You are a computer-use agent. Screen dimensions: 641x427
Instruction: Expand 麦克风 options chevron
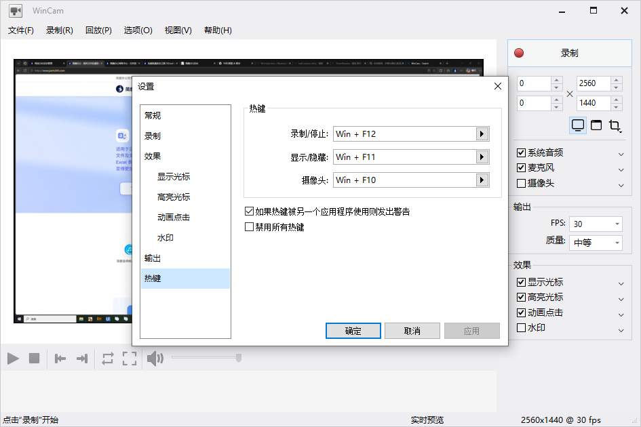click(x=621, y=169)
